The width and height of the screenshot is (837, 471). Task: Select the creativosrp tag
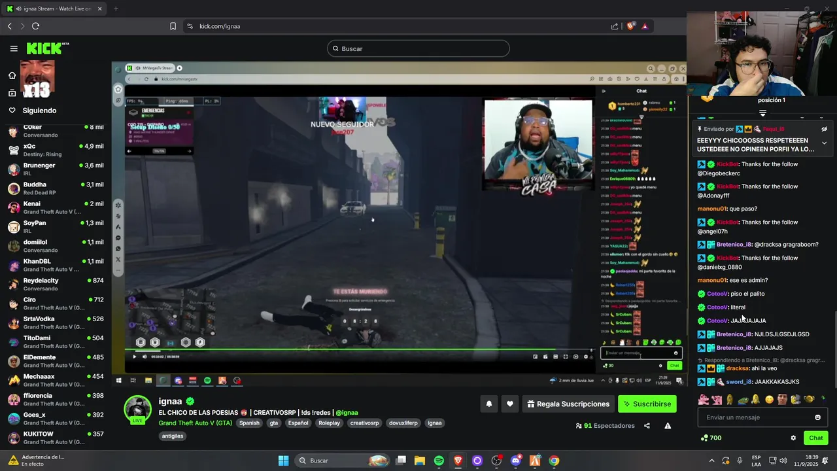364,423
